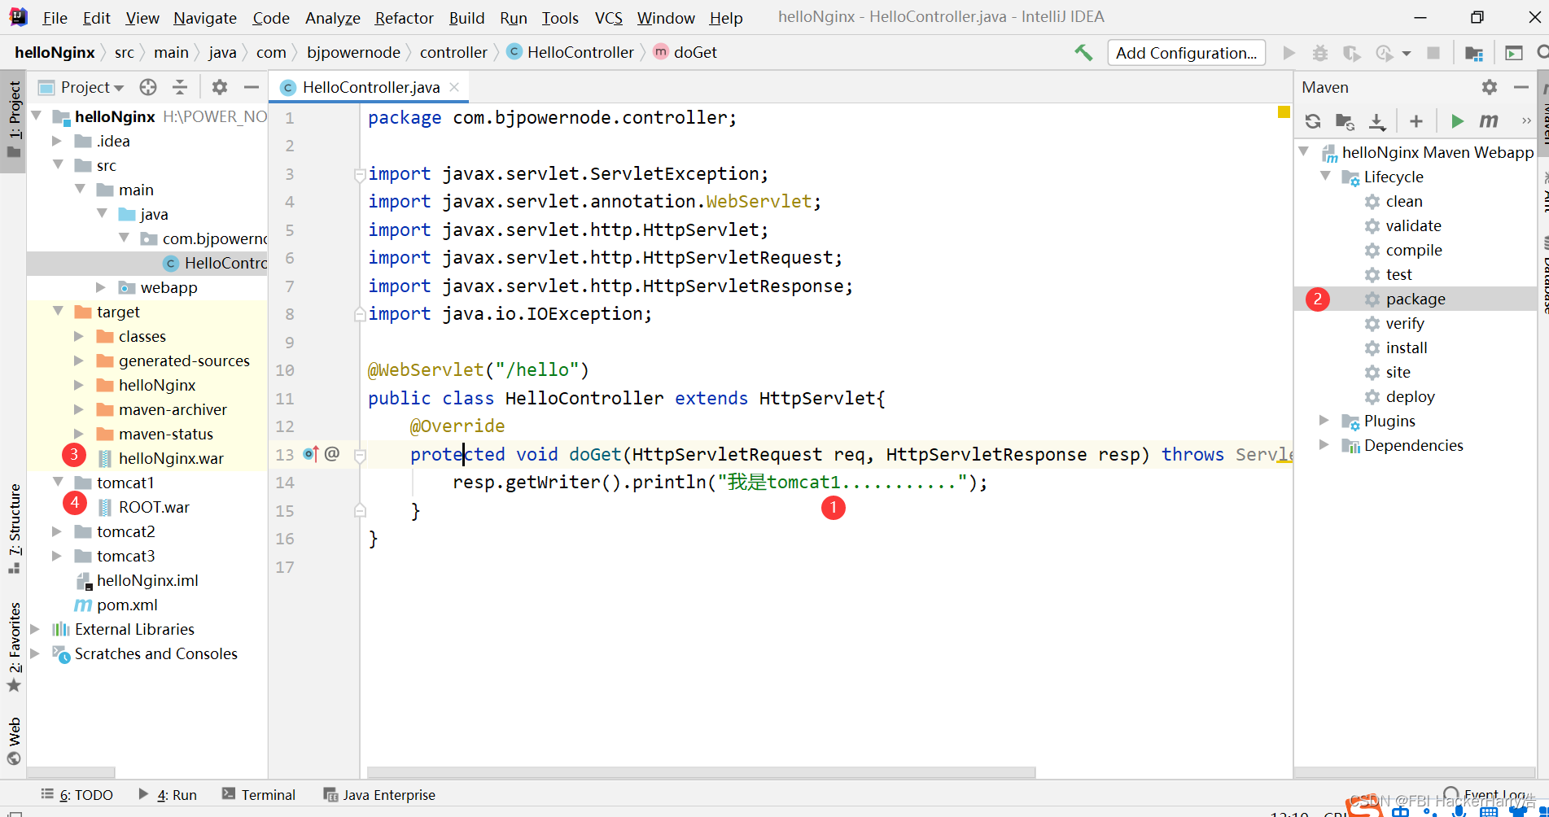Toggle the 1: Project tool window stripe
Screen dimensions: 1549x817
click(14, 120)
